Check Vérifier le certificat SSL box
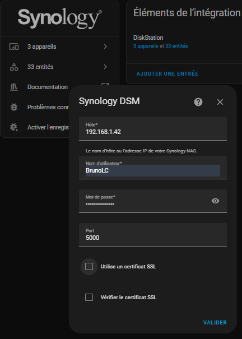The height and width of the screenshot is (339, 242). point(89,298)
